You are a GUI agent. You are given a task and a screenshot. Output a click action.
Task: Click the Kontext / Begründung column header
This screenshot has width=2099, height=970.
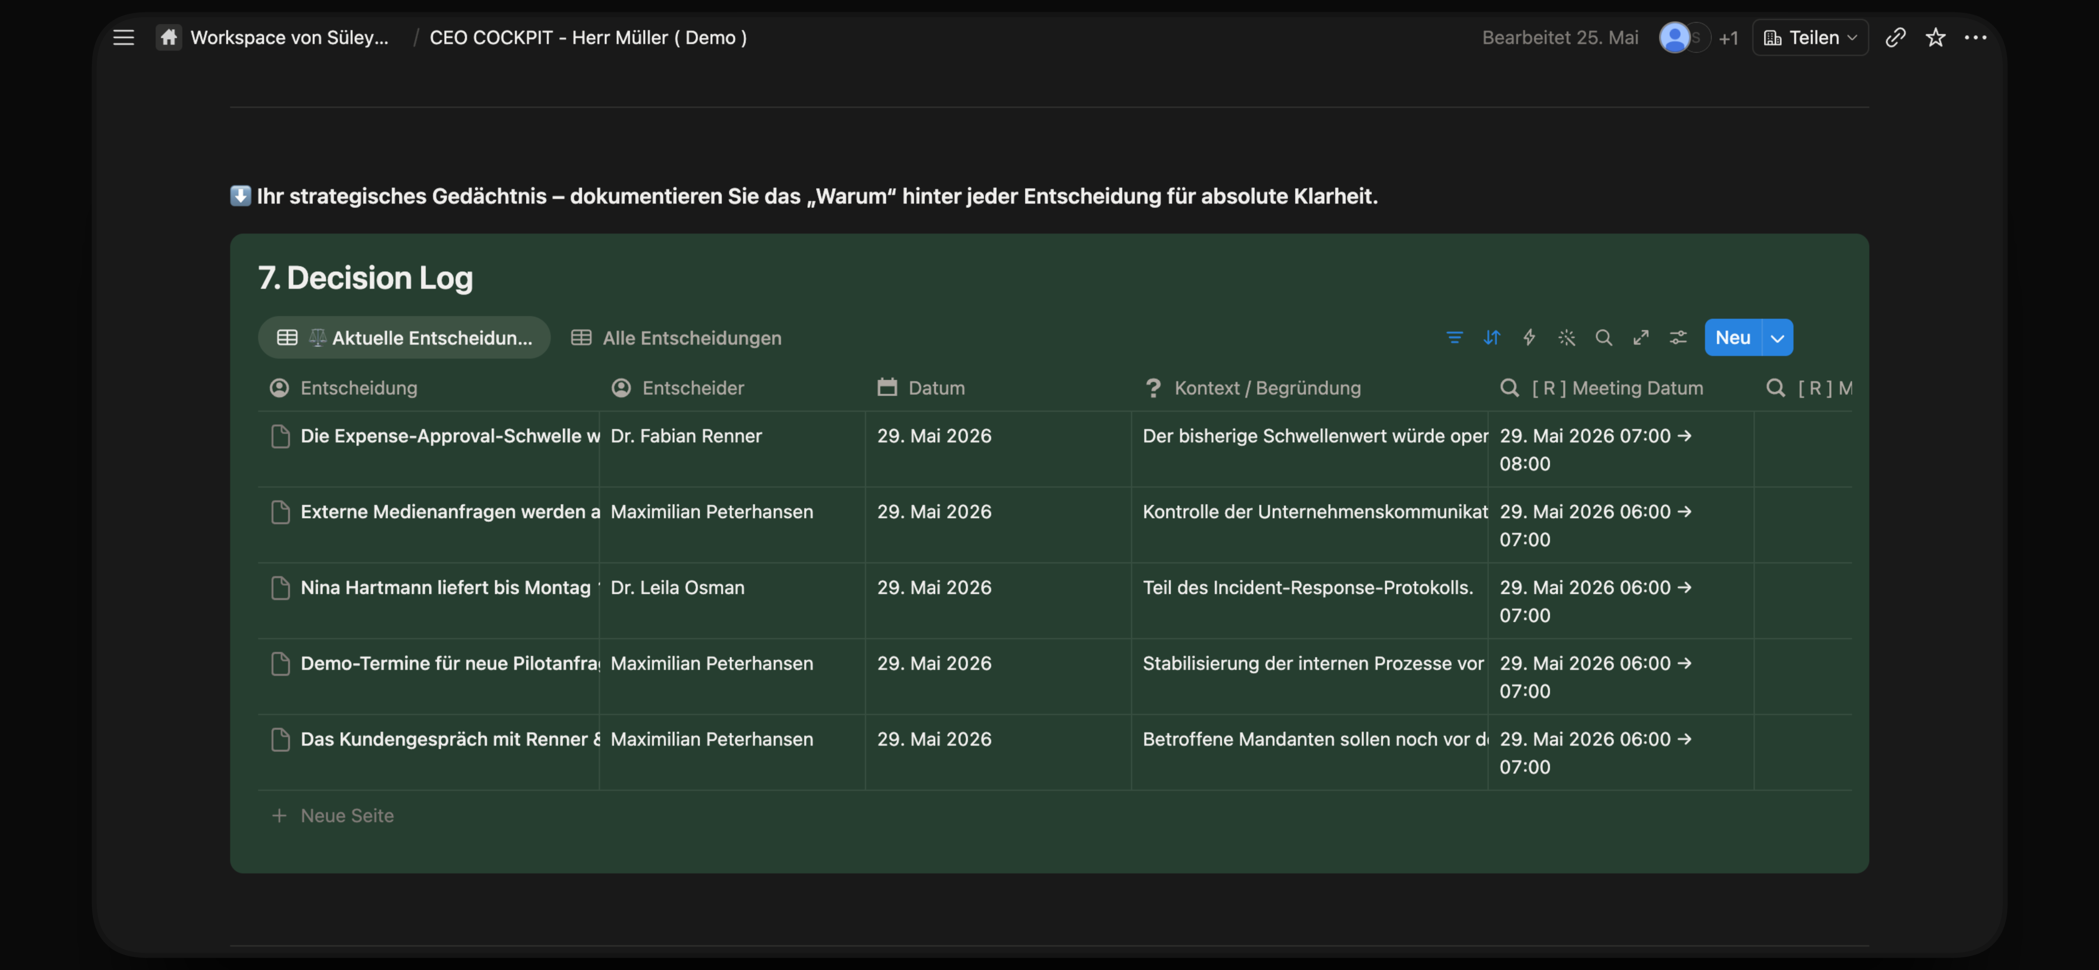tap(1309, 388)
